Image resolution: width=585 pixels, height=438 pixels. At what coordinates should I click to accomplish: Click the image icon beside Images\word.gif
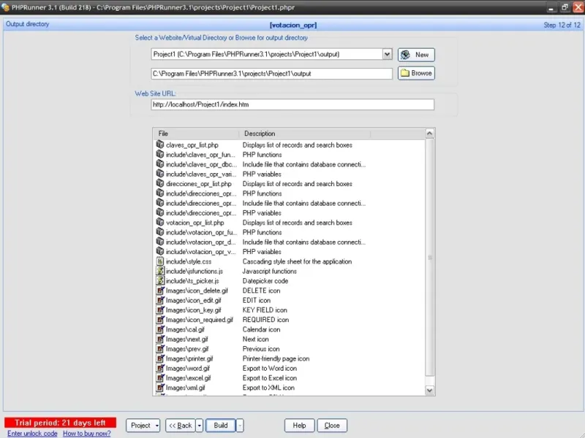[160, 368]
